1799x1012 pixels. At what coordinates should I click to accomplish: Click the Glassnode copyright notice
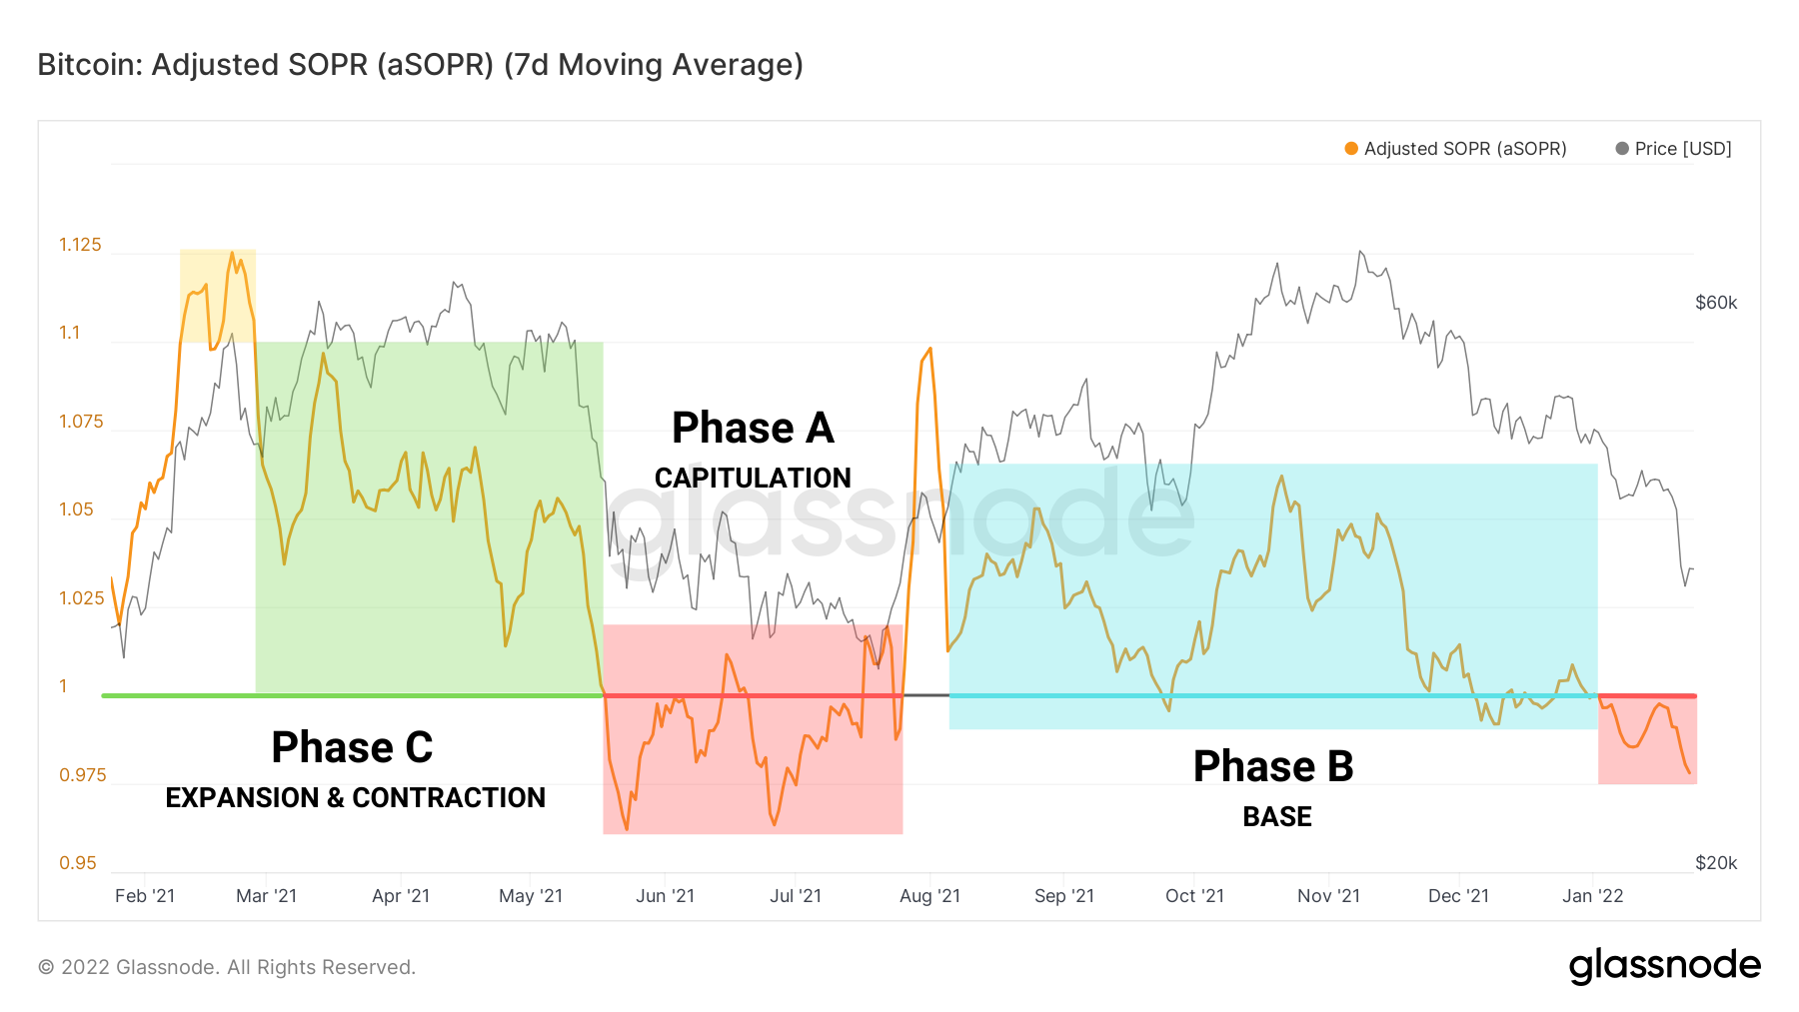(x=227, y=967)
